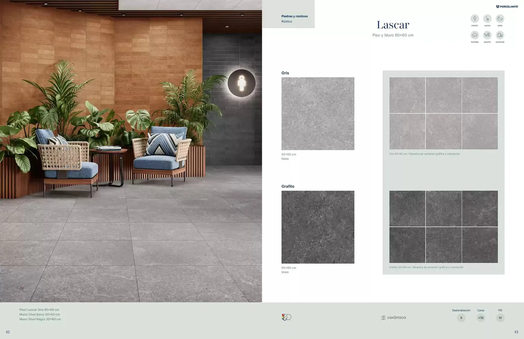The height and width of the screenshot is (339, 524).
Task: Open the Grafito six-tile variation sample
Action: click(x=443, y=227)
